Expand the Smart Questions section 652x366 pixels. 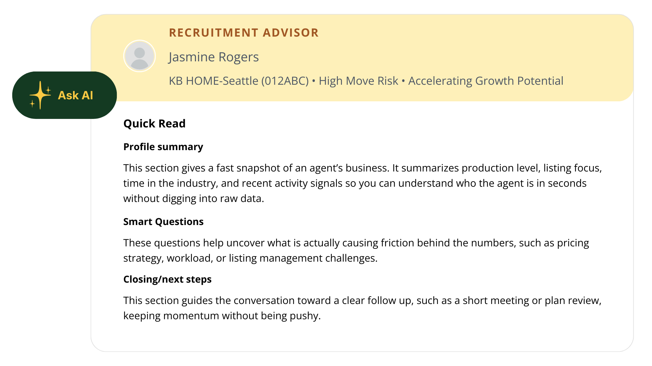click(x=163, y=222)
